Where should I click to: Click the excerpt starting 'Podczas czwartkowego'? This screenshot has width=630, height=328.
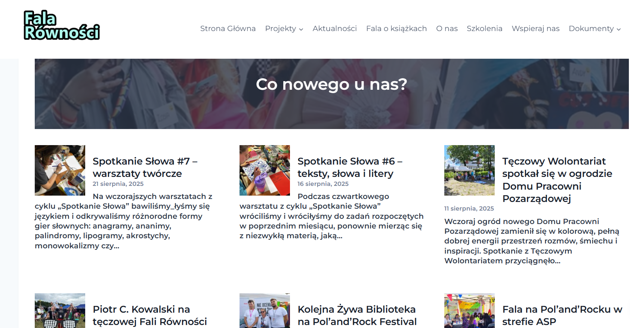click(331, 216)
